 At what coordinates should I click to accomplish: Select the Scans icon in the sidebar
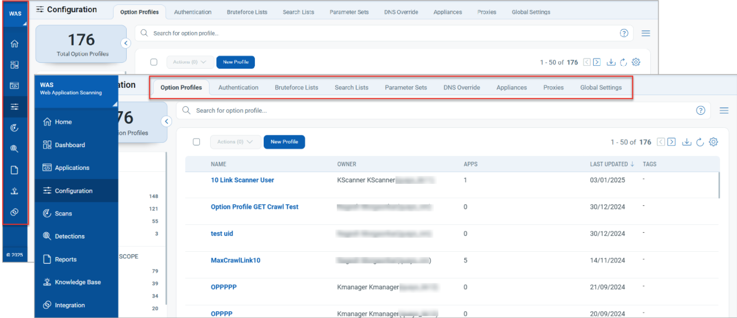click(x=15, y=127)
